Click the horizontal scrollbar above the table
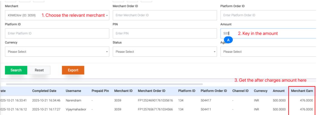Screen dimensions: 317x115 104,83
